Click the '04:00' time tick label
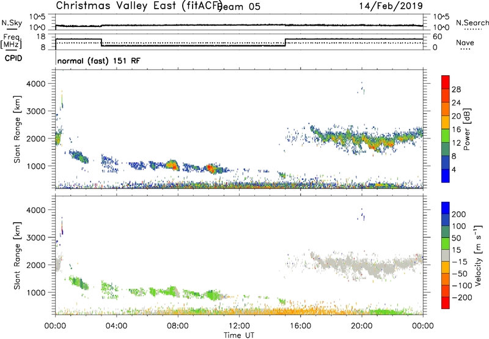Screen dimensions: 489x339 click(117, 326)
